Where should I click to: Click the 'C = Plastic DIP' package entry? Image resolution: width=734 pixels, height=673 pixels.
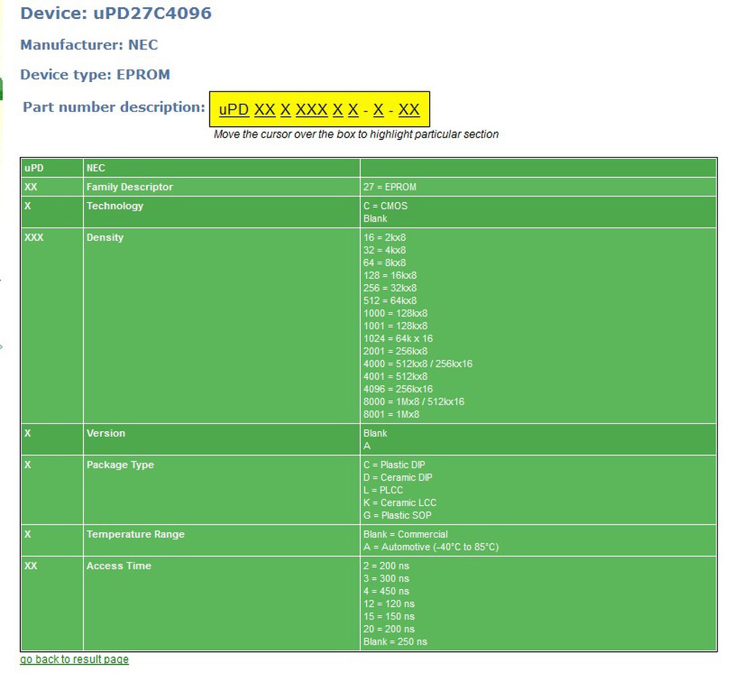[x=394, y=465]
